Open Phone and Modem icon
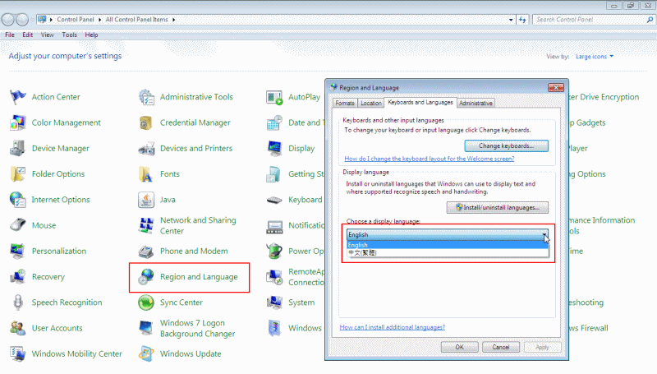 point(146,252)
